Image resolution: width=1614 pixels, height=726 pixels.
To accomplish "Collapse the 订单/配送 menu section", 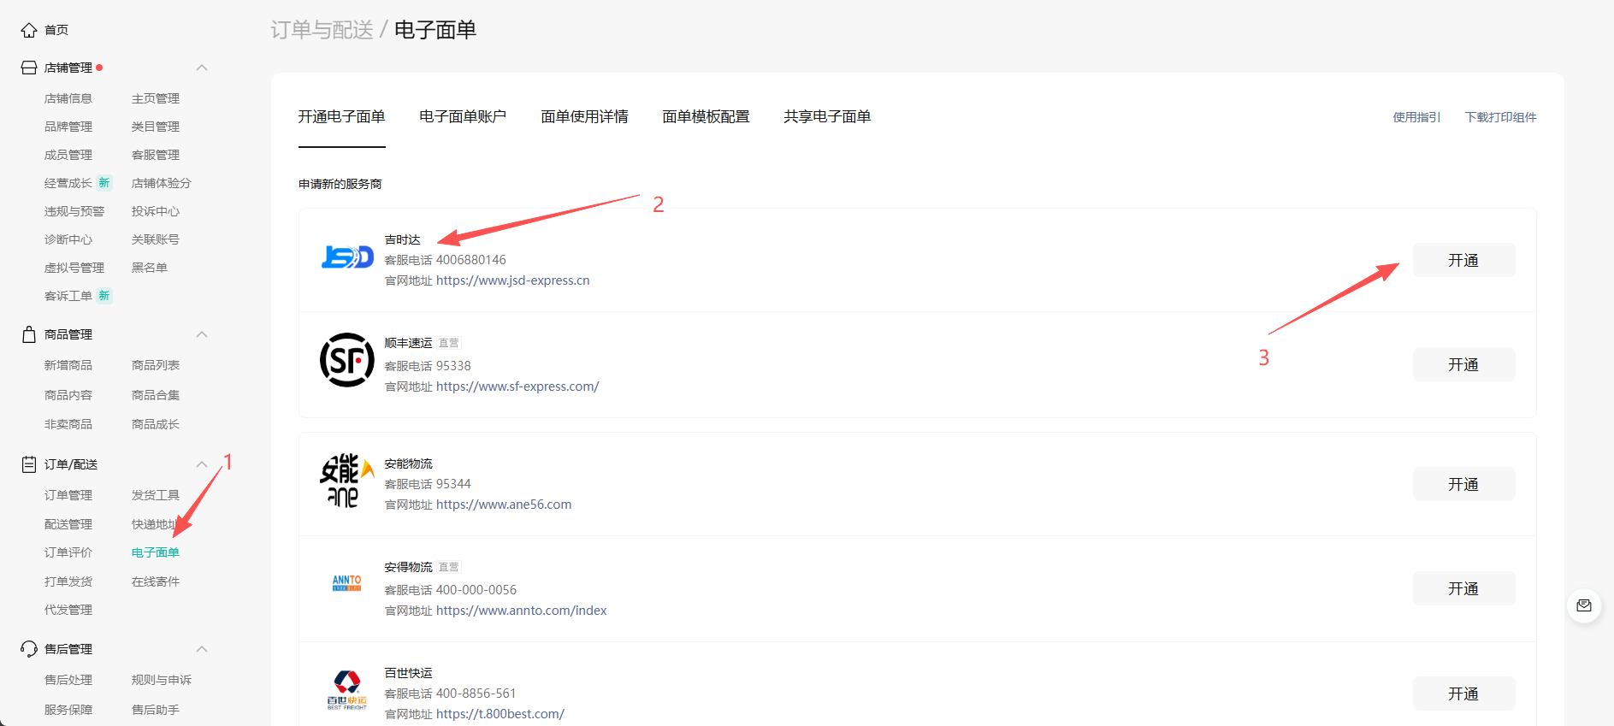I will (x=202, y=464).
